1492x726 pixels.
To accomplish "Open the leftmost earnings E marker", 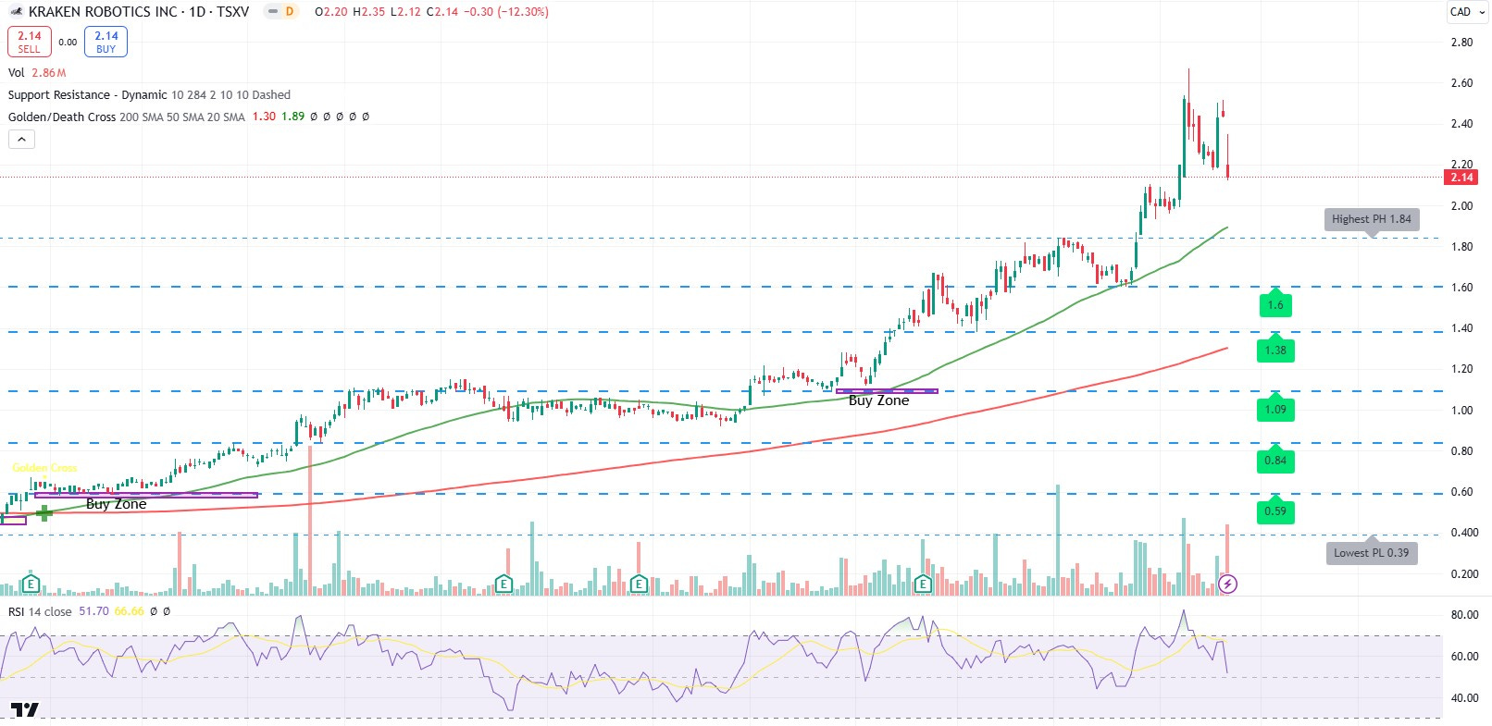I will [x=31, y=584].
